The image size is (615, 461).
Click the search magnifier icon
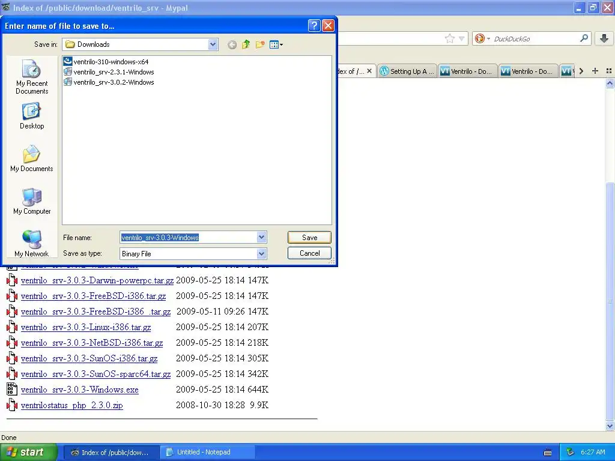pos(584,38)
